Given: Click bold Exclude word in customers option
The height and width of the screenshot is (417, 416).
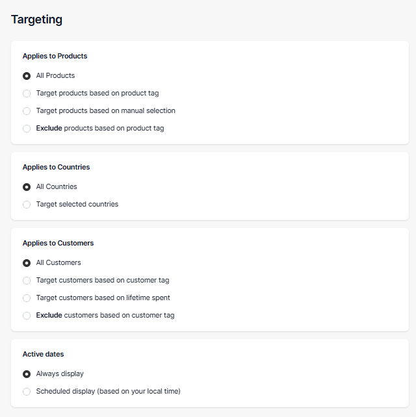Looking at the screenshot, I should pyautogui.click(x=49, y=315).
